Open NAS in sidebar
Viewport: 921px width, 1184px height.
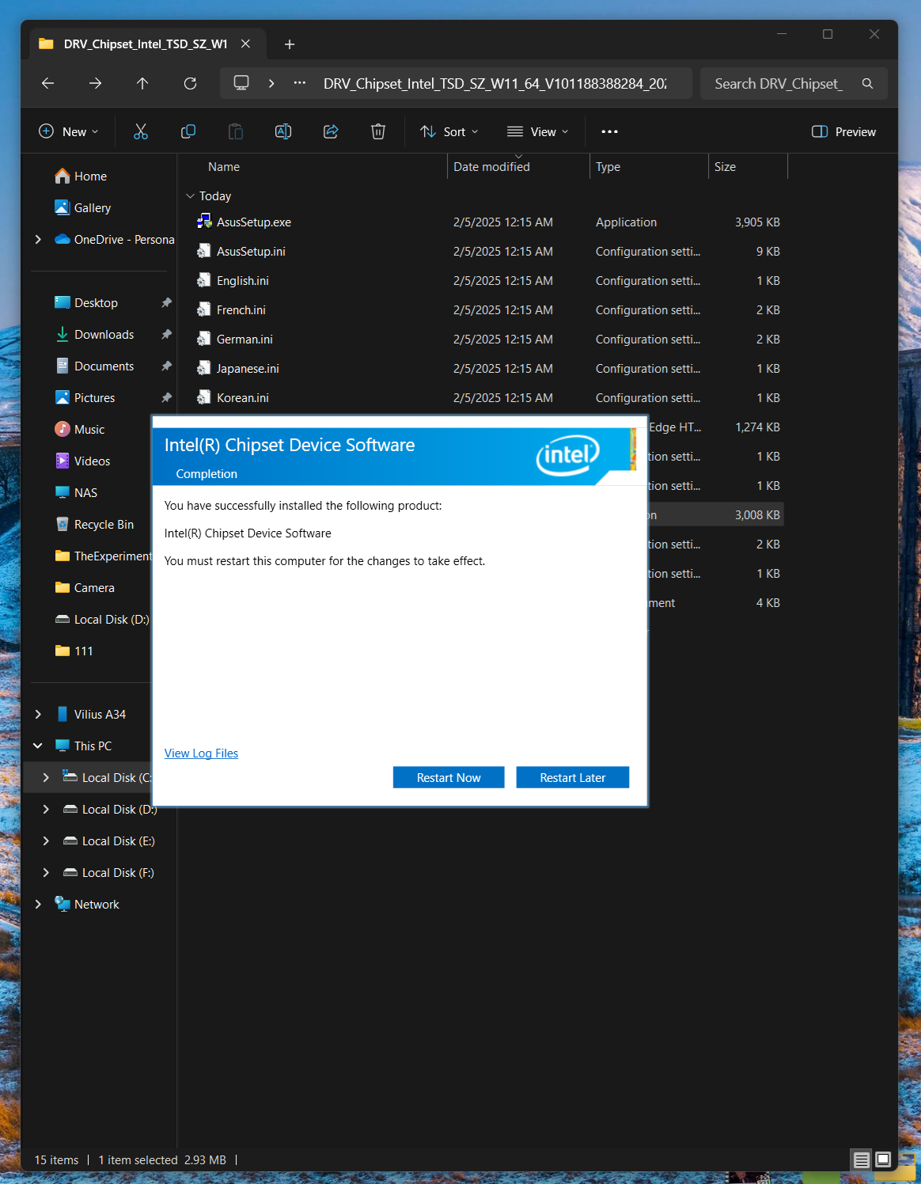point(85,493)
